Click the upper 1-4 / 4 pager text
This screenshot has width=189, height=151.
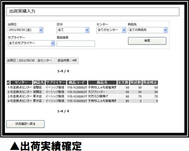[x=63, y=71]
